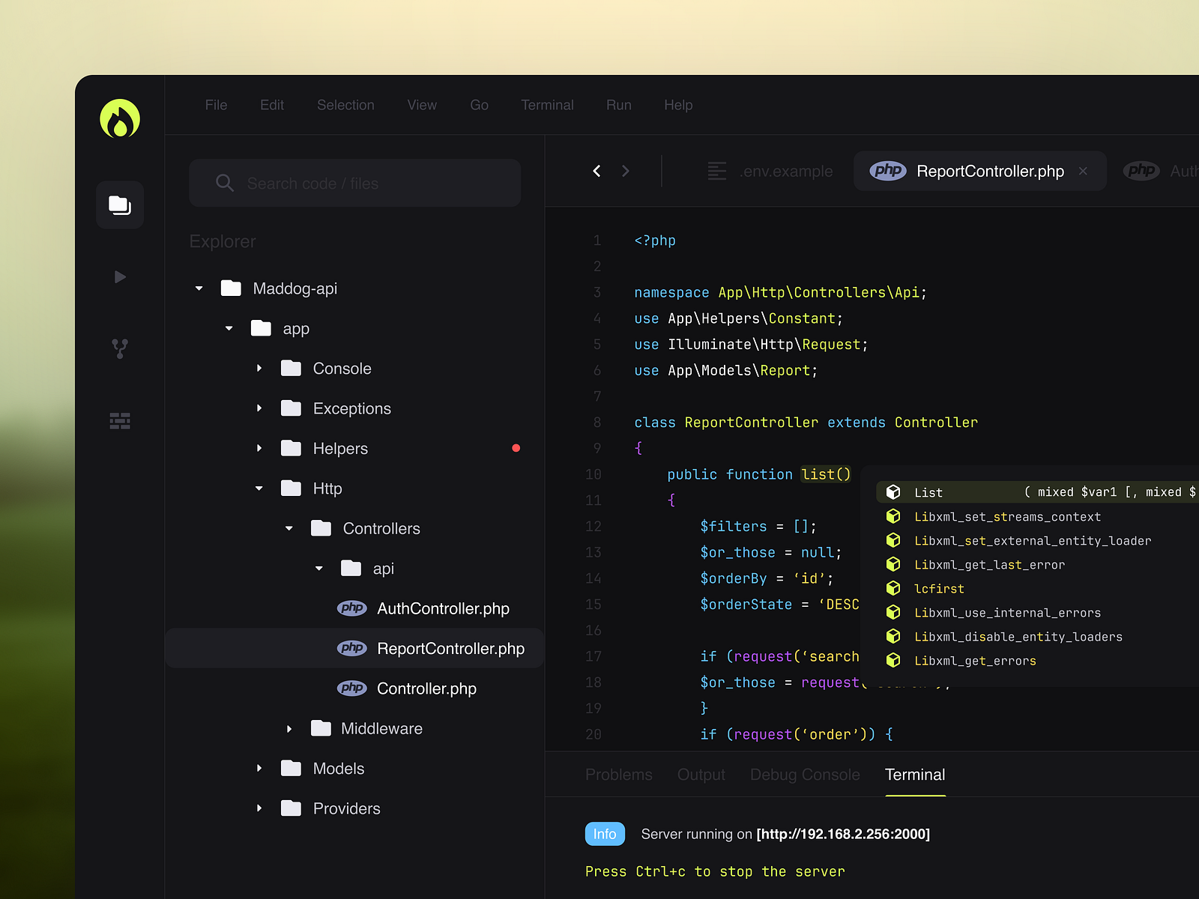Close the ReportController.php tab
Screen dimensions: 1199x899
1083,171
